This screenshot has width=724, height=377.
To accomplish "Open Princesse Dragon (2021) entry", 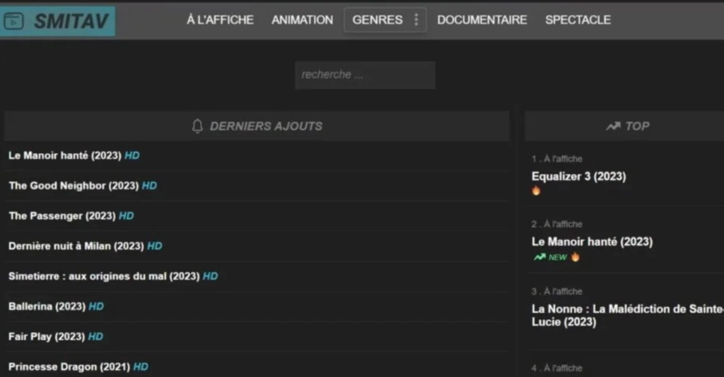I will click(69, 367).
